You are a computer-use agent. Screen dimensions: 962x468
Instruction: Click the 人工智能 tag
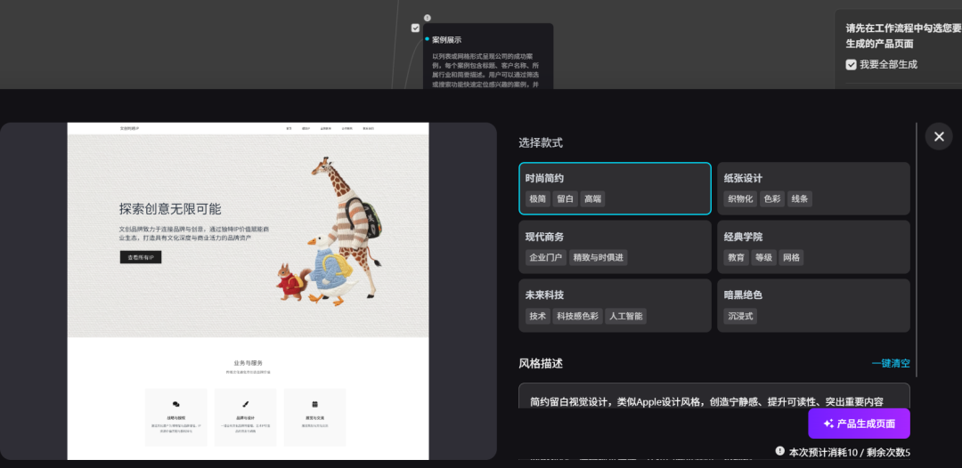(x=626, y=316)
